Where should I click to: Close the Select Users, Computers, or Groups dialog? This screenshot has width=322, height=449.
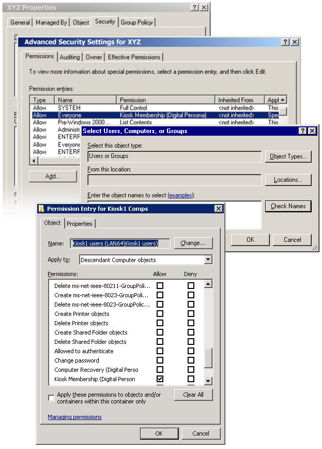pos(312,131)
